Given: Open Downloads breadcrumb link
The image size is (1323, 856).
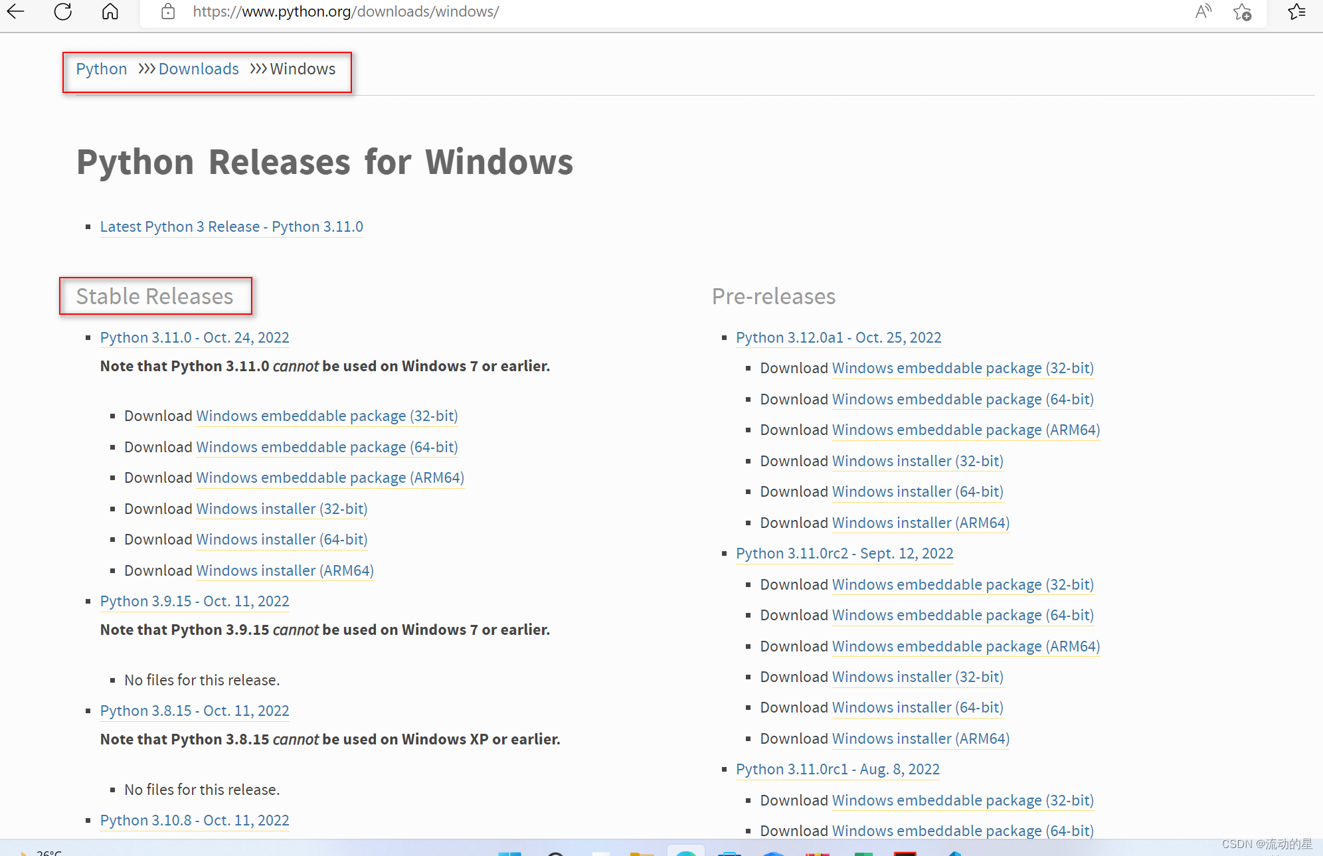Looking at the screenshot, I should [x=198, y=69].
